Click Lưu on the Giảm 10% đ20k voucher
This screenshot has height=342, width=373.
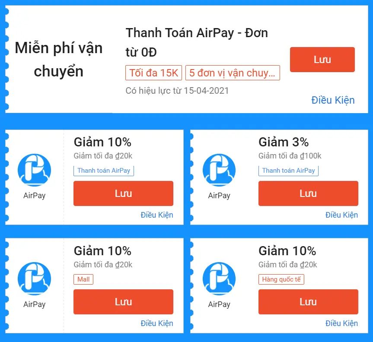pyautogui.click(x=123, y=193)
